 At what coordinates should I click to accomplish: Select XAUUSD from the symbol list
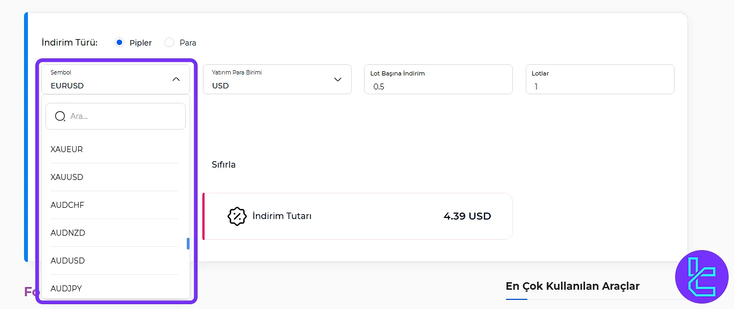[66, 177]
